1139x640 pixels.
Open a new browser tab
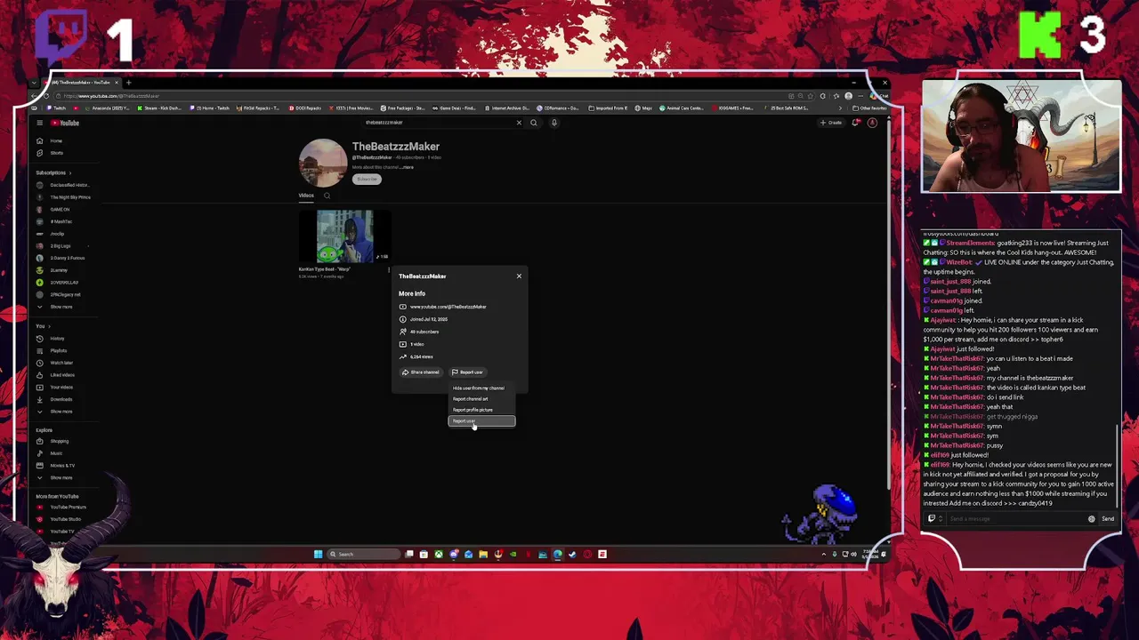coord(128,83)
